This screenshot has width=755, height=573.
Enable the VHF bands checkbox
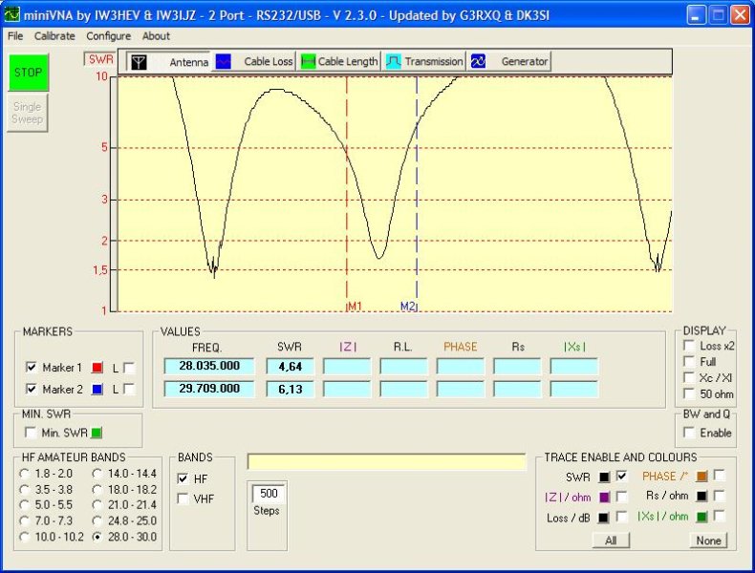183,499
